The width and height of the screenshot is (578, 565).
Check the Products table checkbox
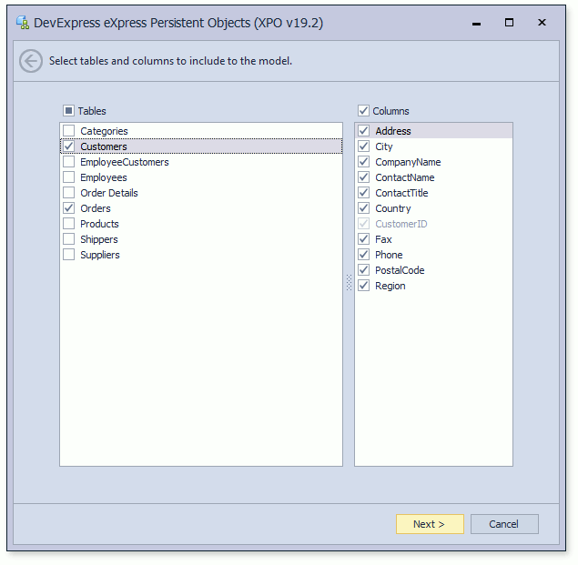point(68,223)
